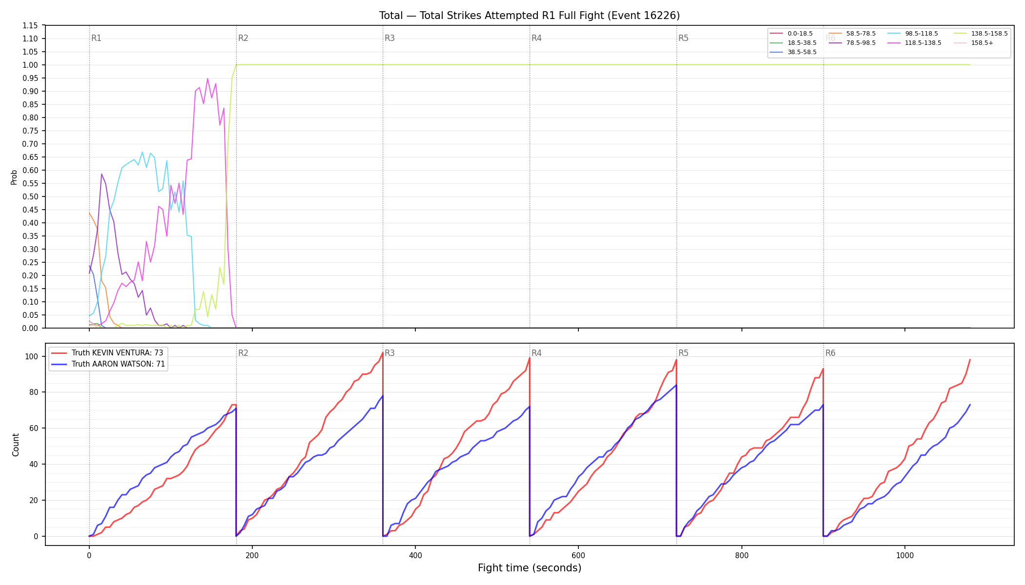
Task: Click the 0.65 tick label
Action: (x=30, y=157)
